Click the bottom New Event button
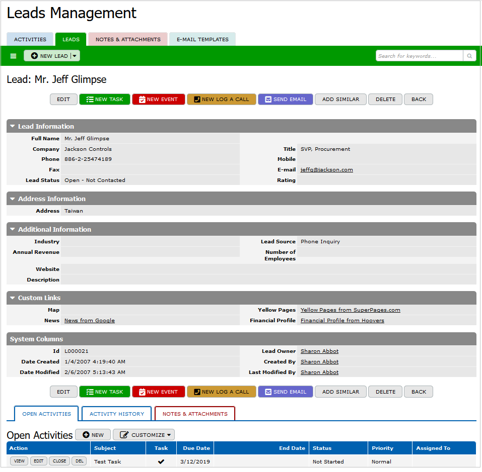Screen dimensions: 482x472 point(159,392)
